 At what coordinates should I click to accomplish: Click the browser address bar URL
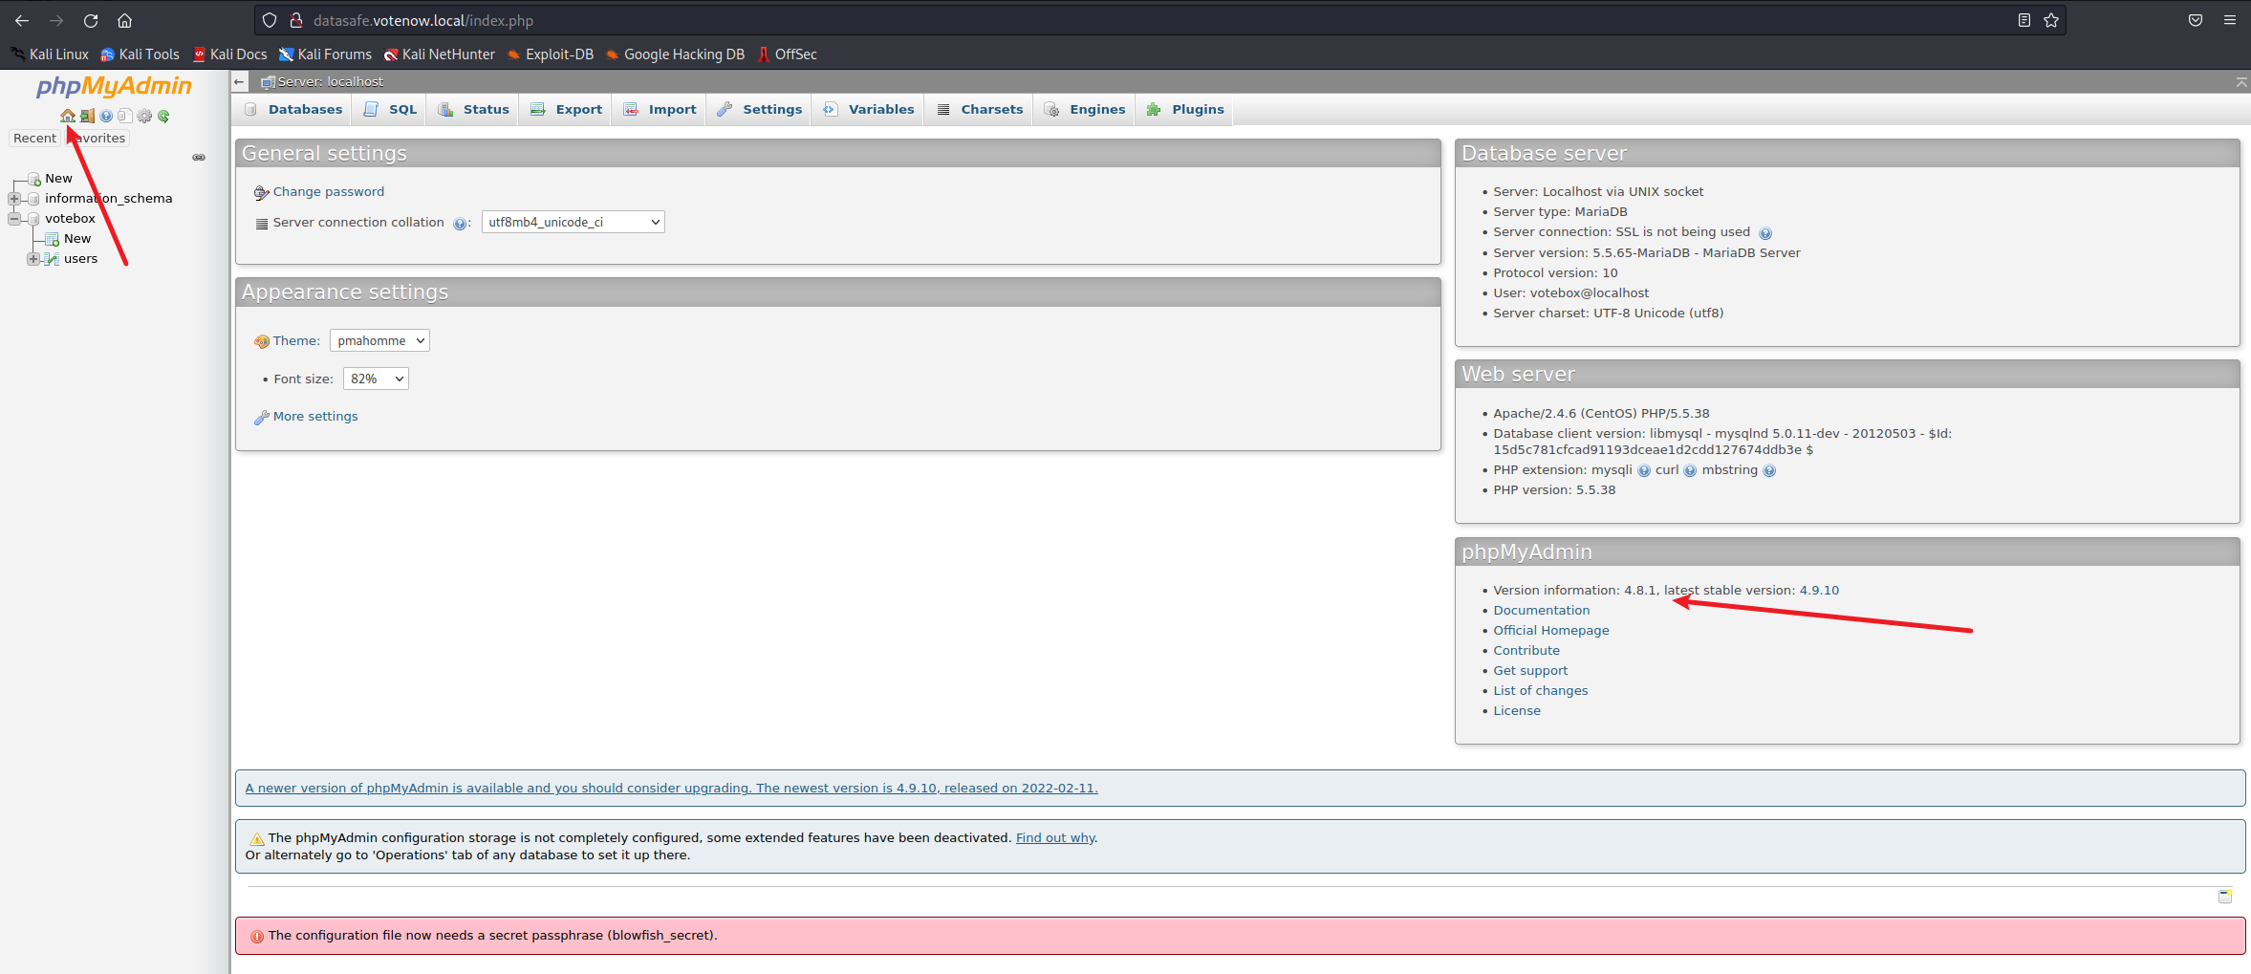pyautogui.click(x=423, y=20)
